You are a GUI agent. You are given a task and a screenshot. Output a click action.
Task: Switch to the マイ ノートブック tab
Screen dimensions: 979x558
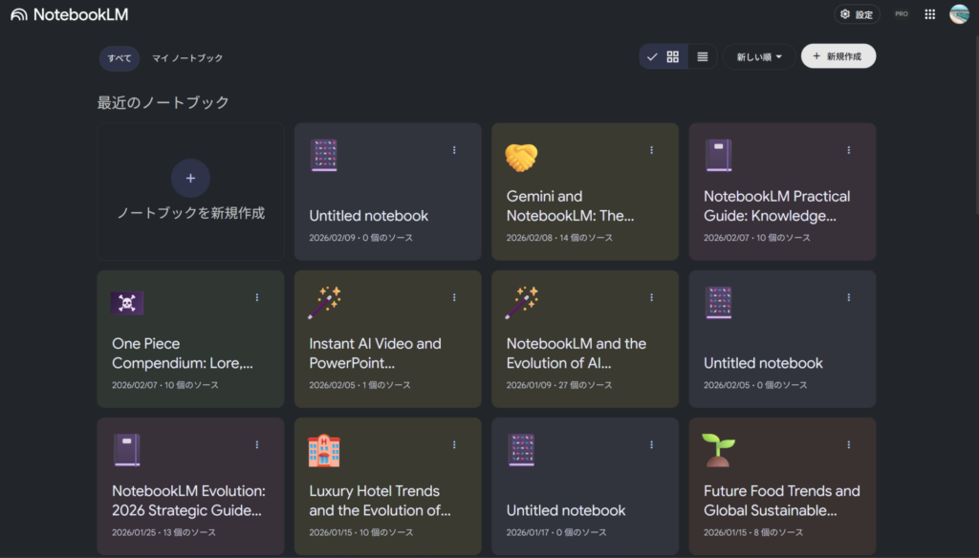coord(187,58)
